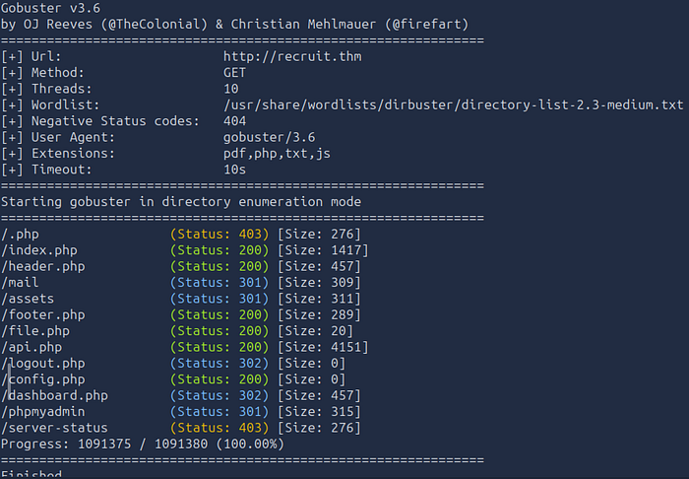This screenshot has height=479, width=689.
Task: Click the /api.php result path
Action: [31, 347]
